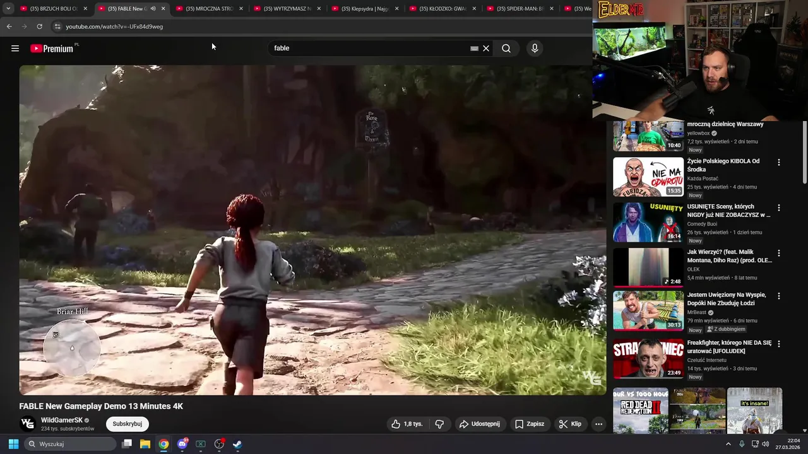
Task: Switch to the BRZUCH BOLI tab
Action: 54,9
